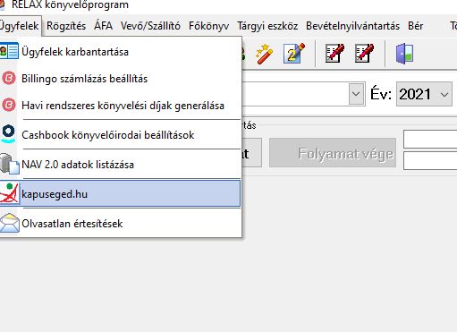Click the kapuseged.hu logo icon

[x=9, y=193]
